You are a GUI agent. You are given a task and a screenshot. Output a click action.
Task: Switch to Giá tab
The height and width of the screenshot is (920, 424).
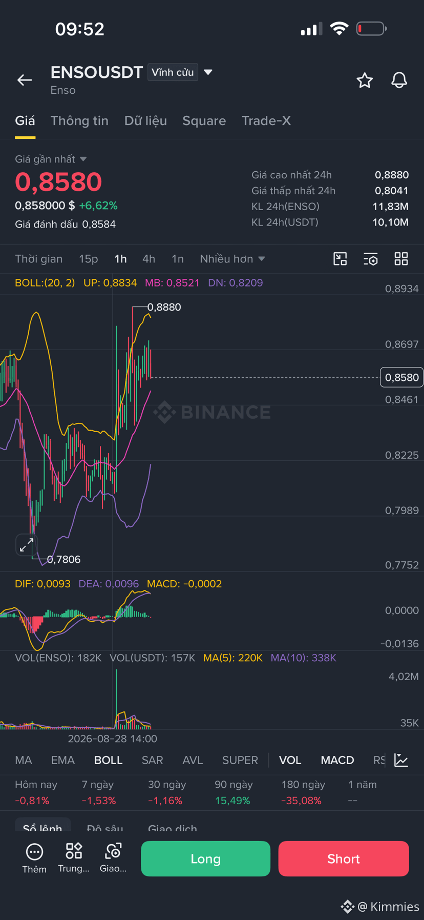tap(25, 121)
